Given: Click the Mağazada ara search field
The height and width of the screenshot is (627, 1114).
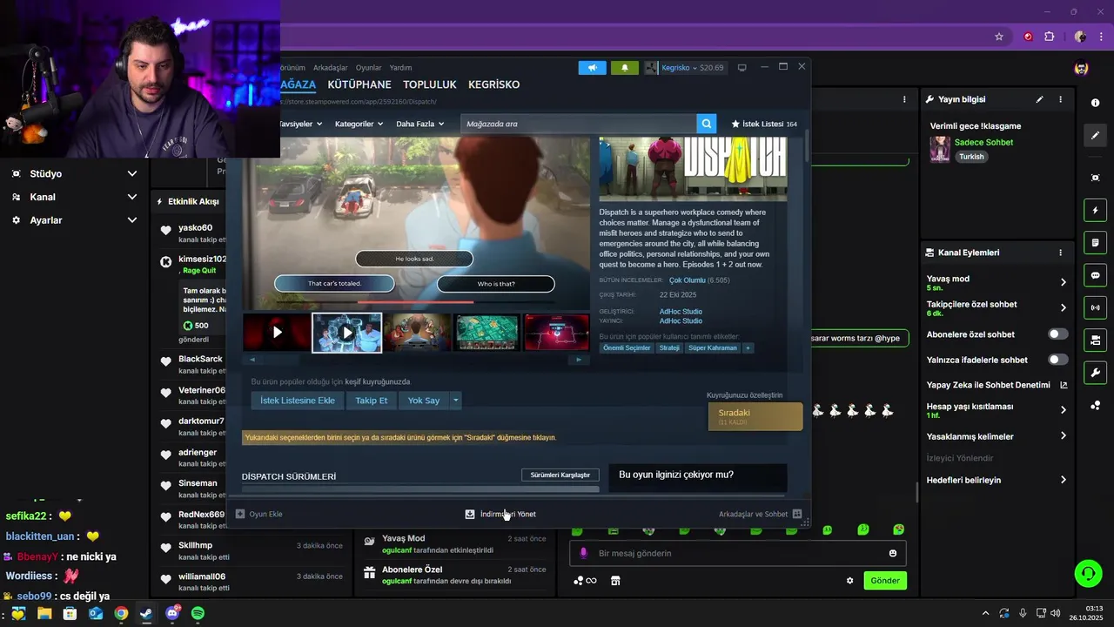Looking at the screenshot, I should point(579,124).
